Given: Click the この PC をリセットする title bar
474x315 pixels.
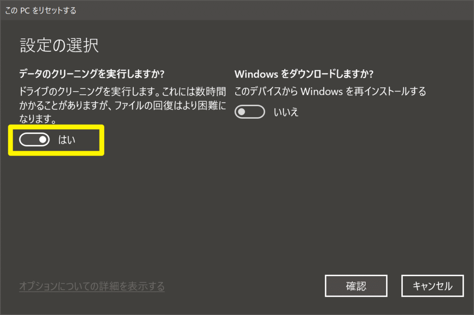Looking at the screenshot, I should coord(237,10).
